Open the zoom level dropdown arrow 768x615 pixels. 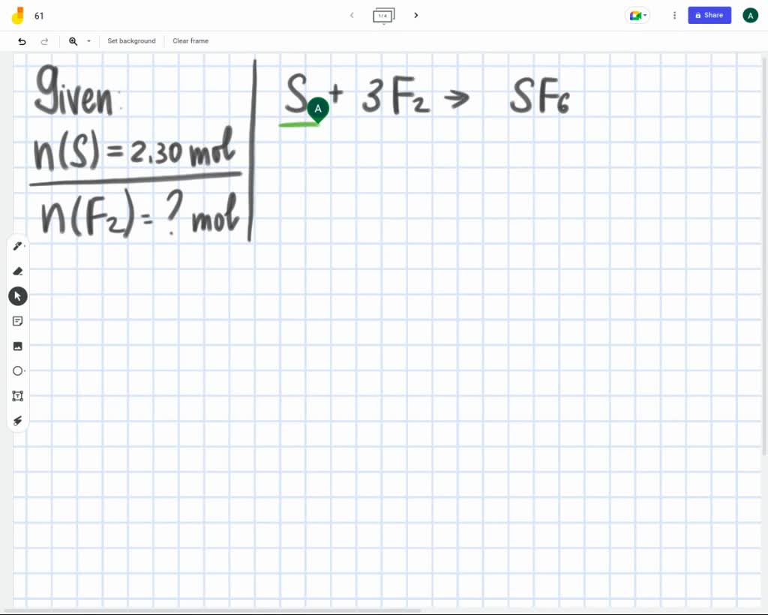pos(88,41)
